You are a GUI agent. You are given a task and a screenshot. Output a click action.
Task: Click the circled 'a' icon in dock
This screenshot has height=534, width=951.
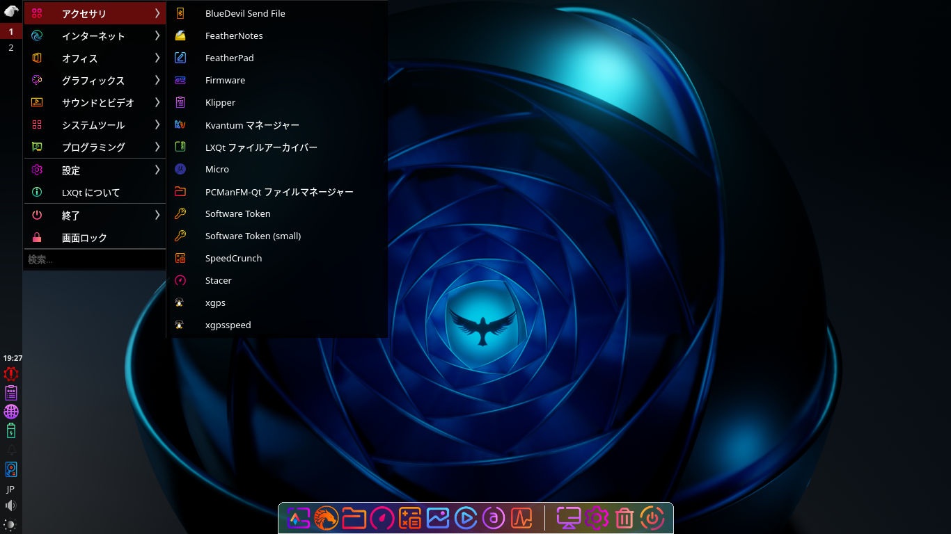pos(494,518)
